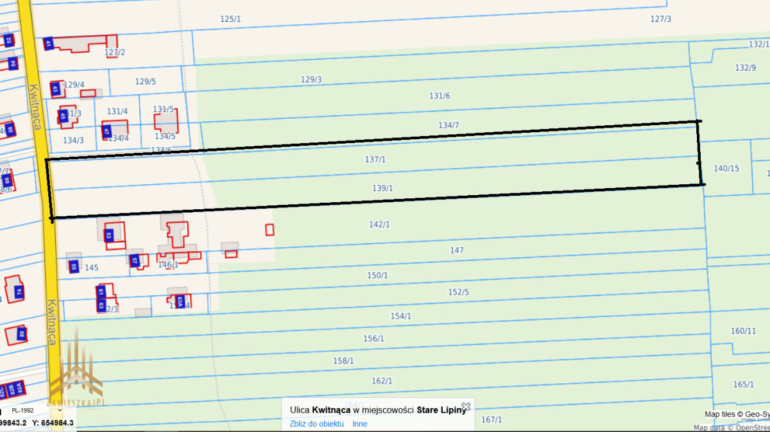
Task: Click house number 63A marker
Action: 180,301
